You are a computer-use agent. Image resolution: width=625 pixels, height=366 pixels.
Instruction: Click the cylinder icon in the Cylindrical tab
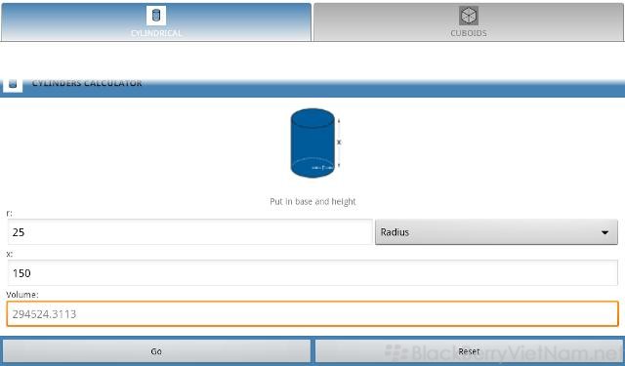pyautogui.click(x=156, y=16)
